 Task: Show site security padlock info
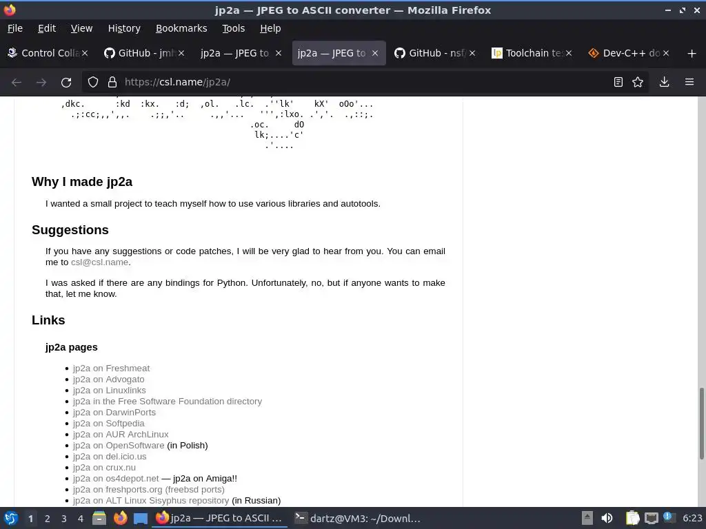112,82
